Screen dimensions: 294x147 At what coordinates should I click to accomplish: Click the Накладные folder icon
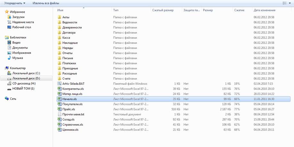click(x=60, y=43)
